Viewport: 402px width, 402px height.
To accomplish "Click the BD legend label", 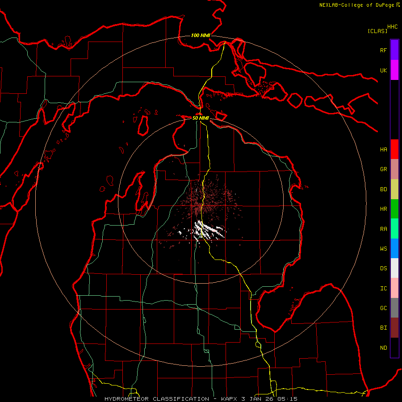I will pos(383,189).
